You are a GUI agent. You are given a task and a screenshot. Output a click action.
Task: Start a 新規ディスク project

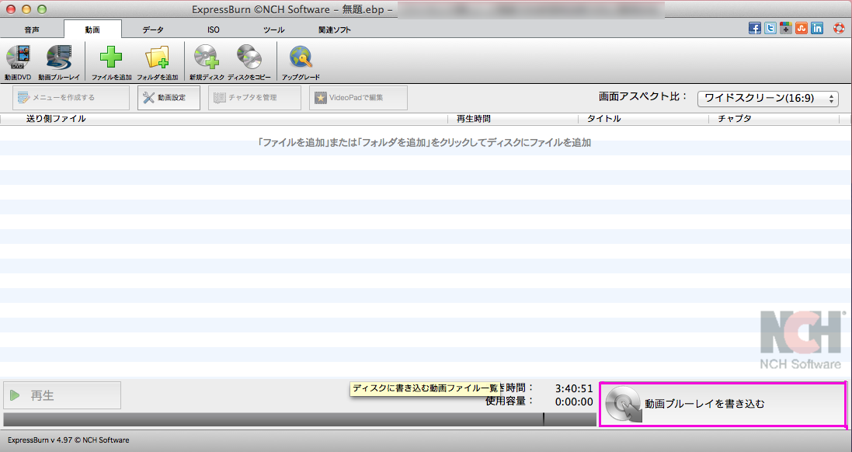(x=207, y=62)
